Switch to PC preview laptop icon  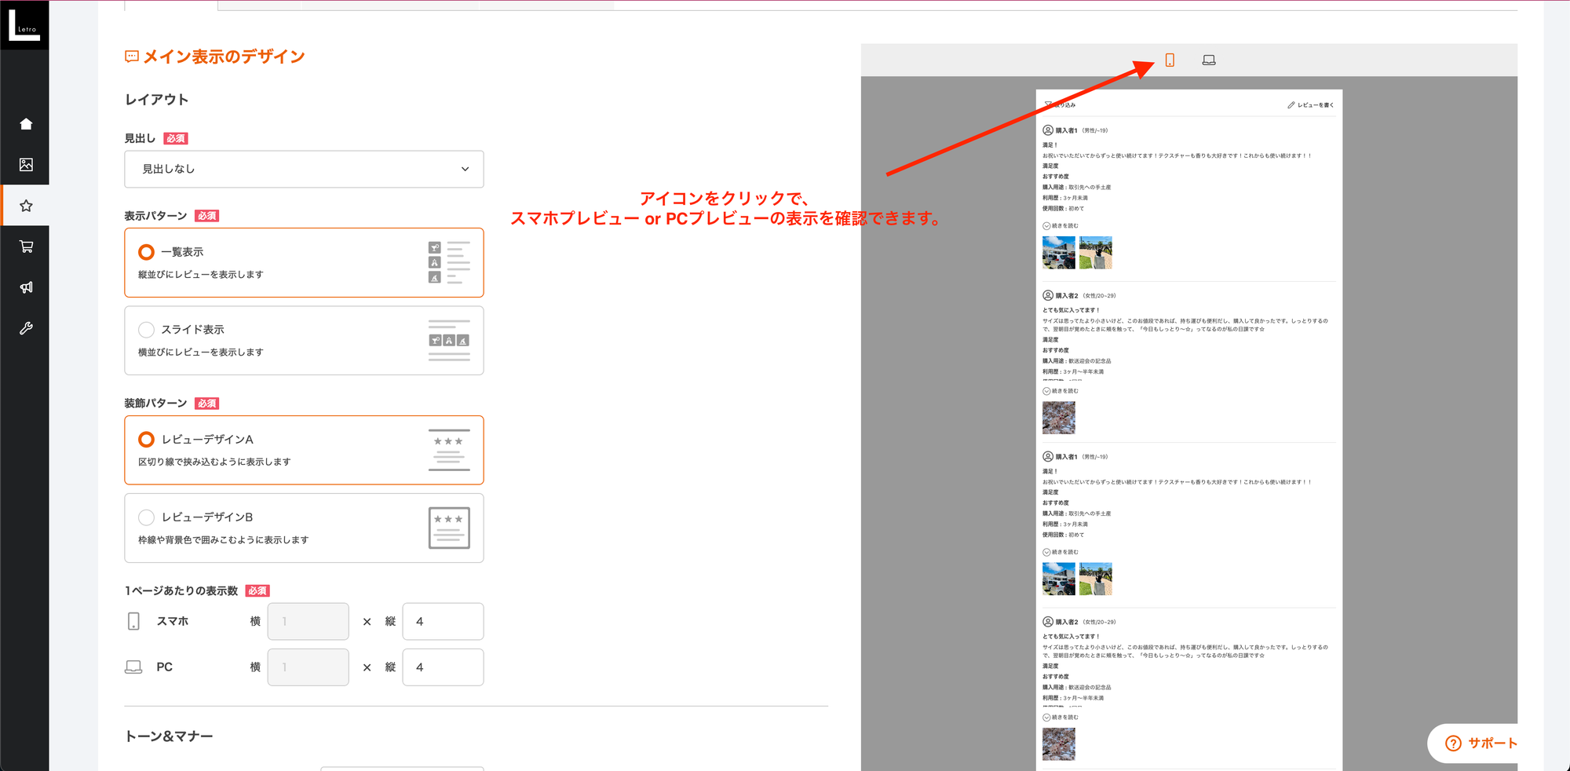[1209, 60]
